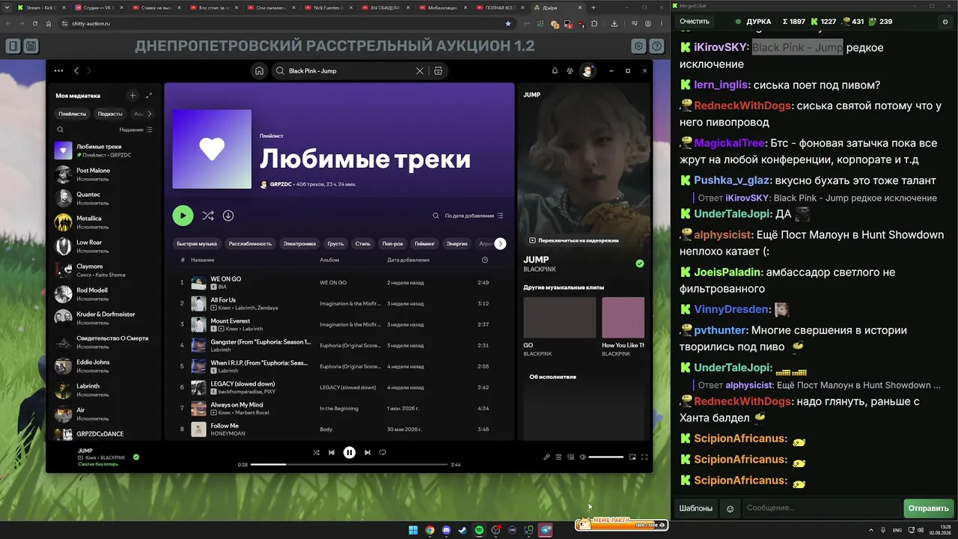958x539 pixels.
Task: Skip to the previous track
Action: click(x=332, y=453)
